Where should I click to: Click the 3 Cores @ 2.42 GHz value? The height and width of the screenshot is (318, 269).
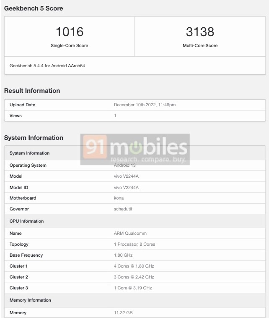tap(134, 277)
